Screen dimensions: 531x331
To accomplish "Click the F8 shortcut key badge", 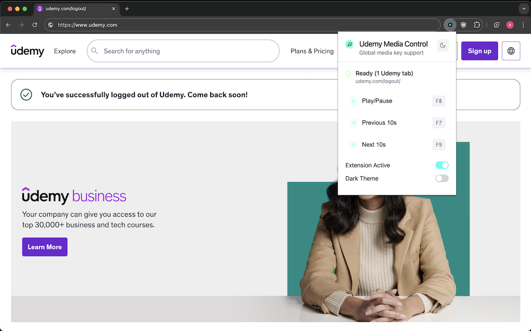I will pos(439,101).
